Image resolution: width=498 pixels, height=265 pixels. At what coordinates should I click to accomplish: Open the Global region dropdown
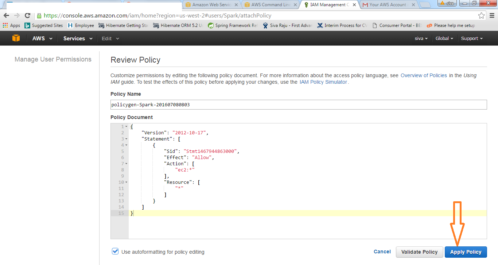(444, 38)
